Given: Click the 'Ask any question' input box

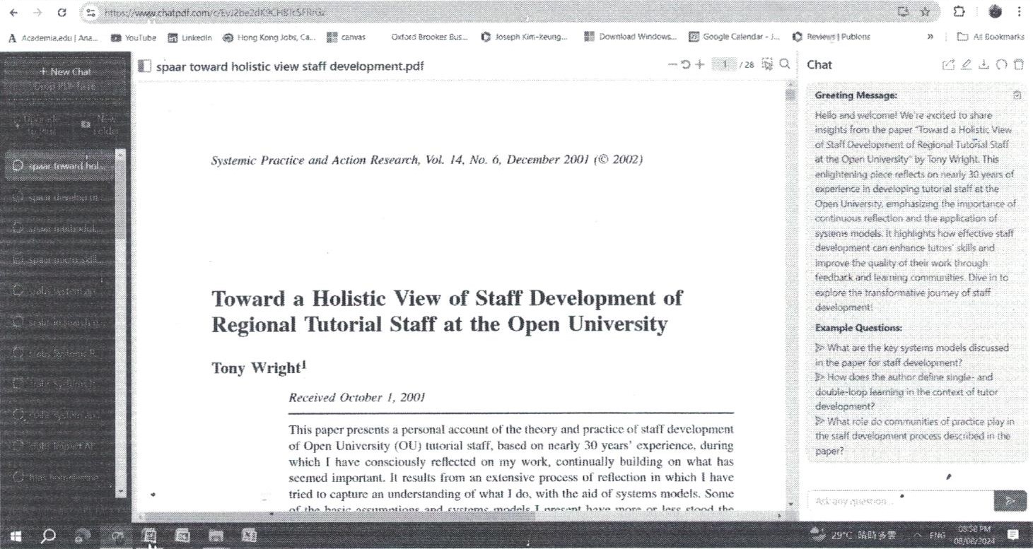Looking at the screenshot, I should [x=899, y=501].
